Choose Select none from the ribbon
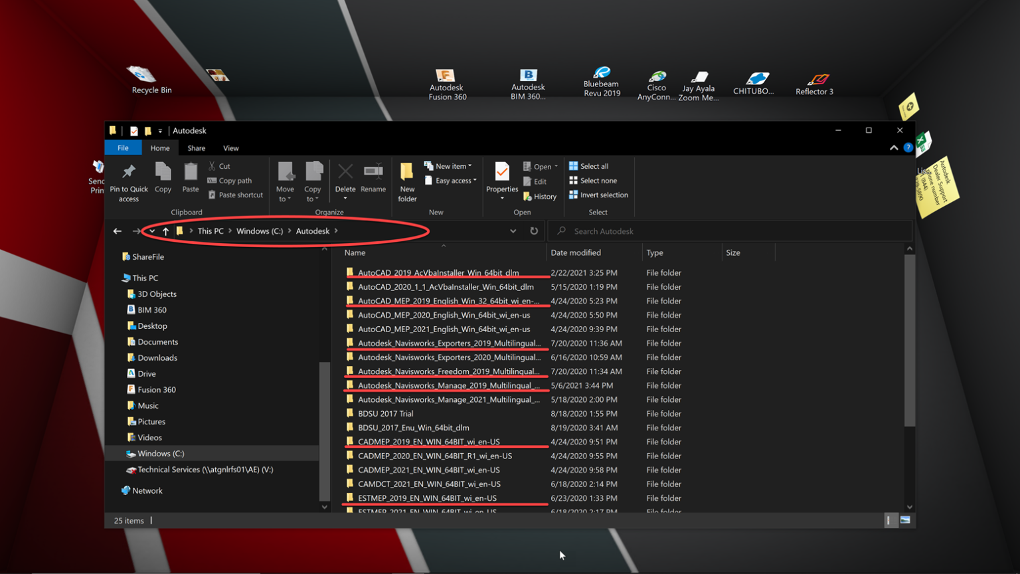 pyautogui.click(x=594, y=180)
